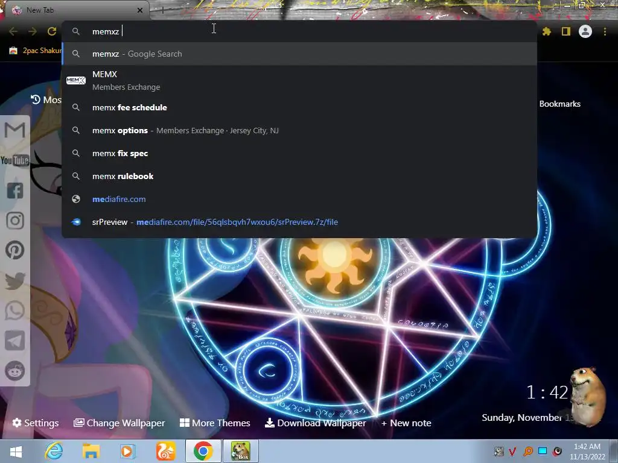
Task: Reload the page with the refresh icon
Action: pyautogui.click(x=52, y=31)
